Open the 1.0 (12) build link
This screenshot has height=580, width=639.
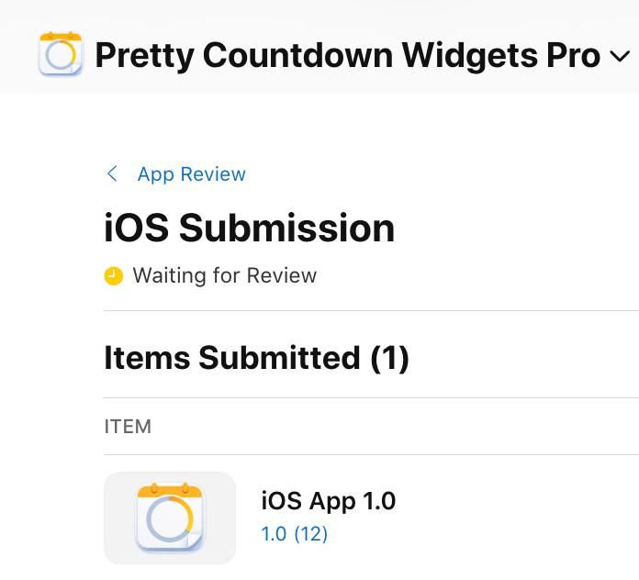pyautogui.click(x=294, y=533)
